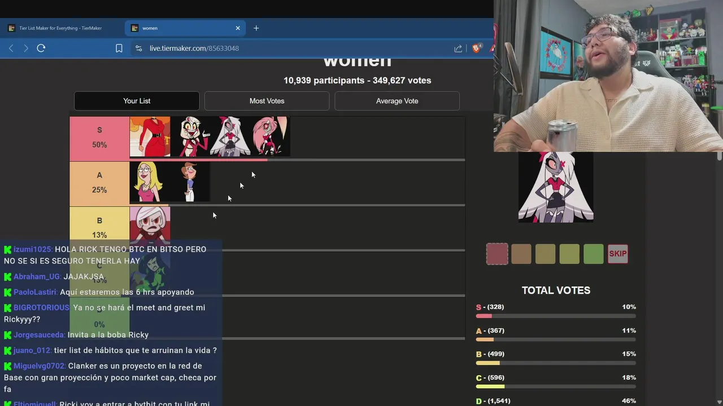Image resolution: width=723 pixels, height=406 pixels.
Task: Select red dress character in S tier
Action: coord(150,136)
